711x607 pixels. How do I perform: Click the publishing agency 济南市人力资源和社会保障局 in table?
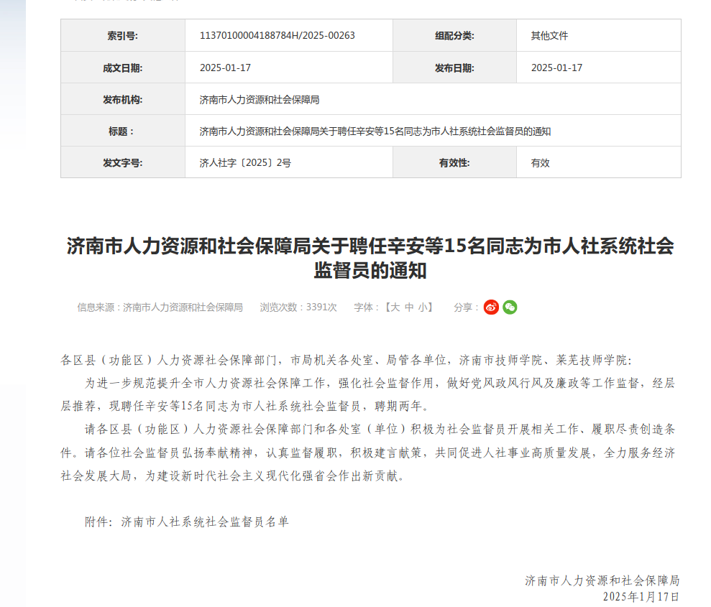(260, 100)
